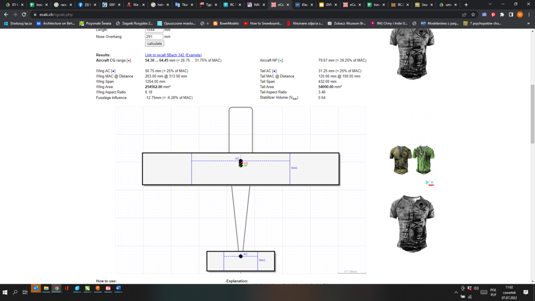Open the Windows notification center
This screenshot has height=301, width=535.
point(526,292)
